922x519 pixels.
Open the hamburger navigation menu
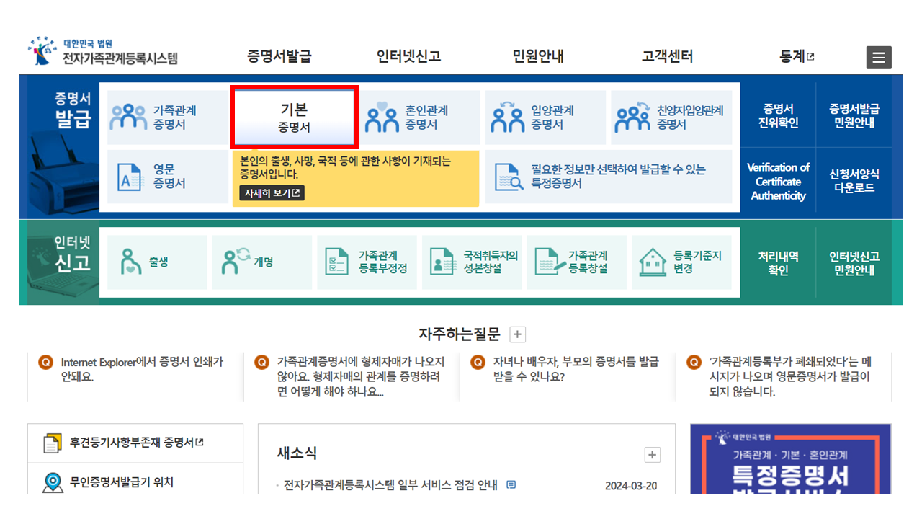pos(879,57)
